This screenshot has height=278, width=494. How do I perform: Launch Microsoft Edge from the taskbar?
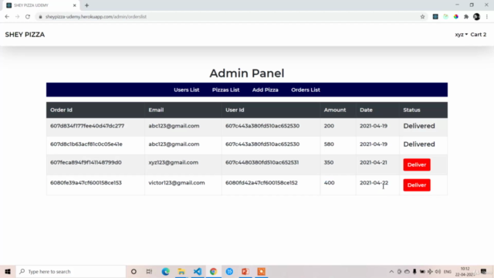coord(165,271)
